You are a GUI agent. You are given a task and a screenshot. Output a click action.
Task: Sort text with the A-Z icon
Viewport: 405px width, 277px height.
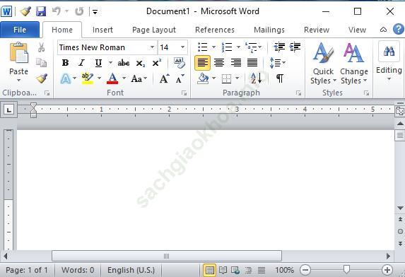[257, 78]
